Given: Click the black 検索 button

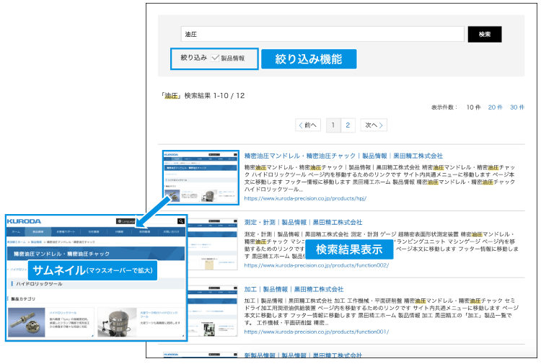Looking at the screenshot, I should click(485, 34).
